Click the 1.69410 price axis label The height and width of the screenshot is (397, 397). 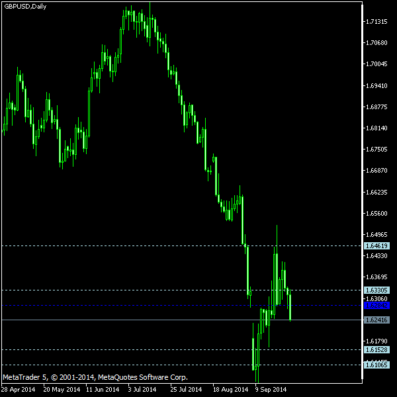click(x=376, y=86)
